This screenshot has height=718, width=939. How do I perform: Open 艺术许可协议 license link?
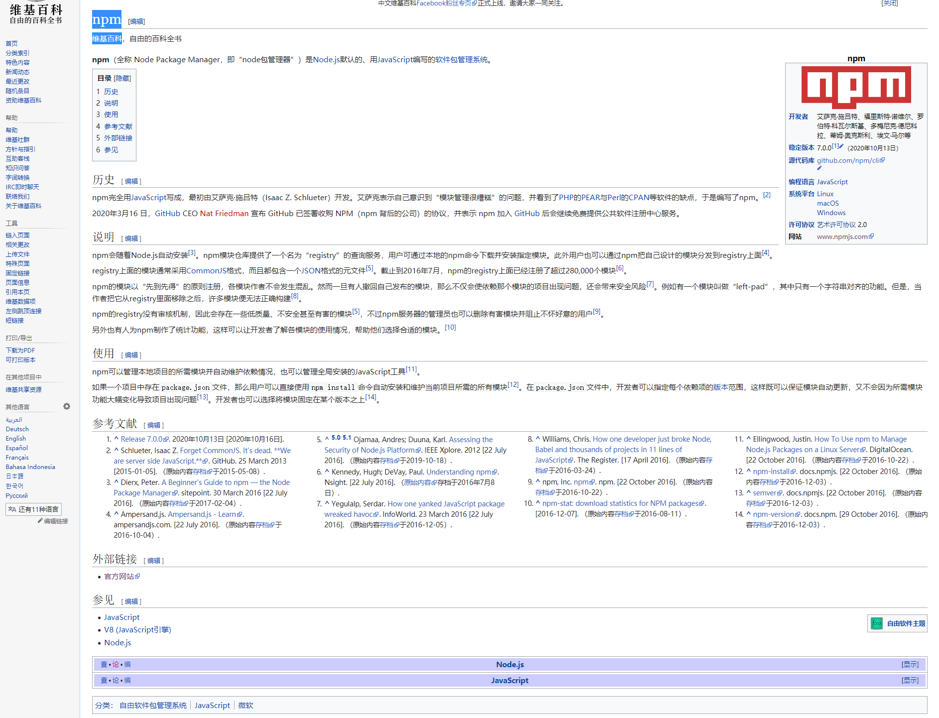coord(836,225)
